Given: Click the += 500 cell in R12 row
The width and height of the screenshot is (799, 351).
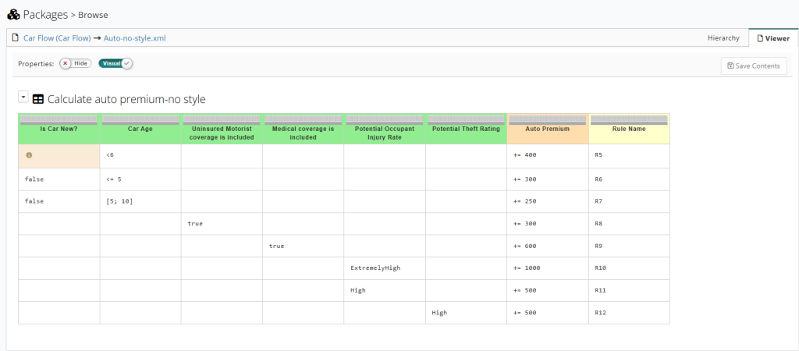Looking at the screenshot, I should 548,313.
